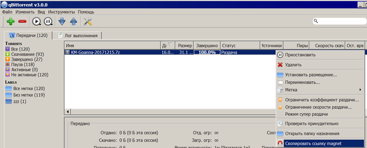Choose Установить размещение in the context menu
Image resolution: width=367 pixels, height=148 pixels.
coord(320,75)
